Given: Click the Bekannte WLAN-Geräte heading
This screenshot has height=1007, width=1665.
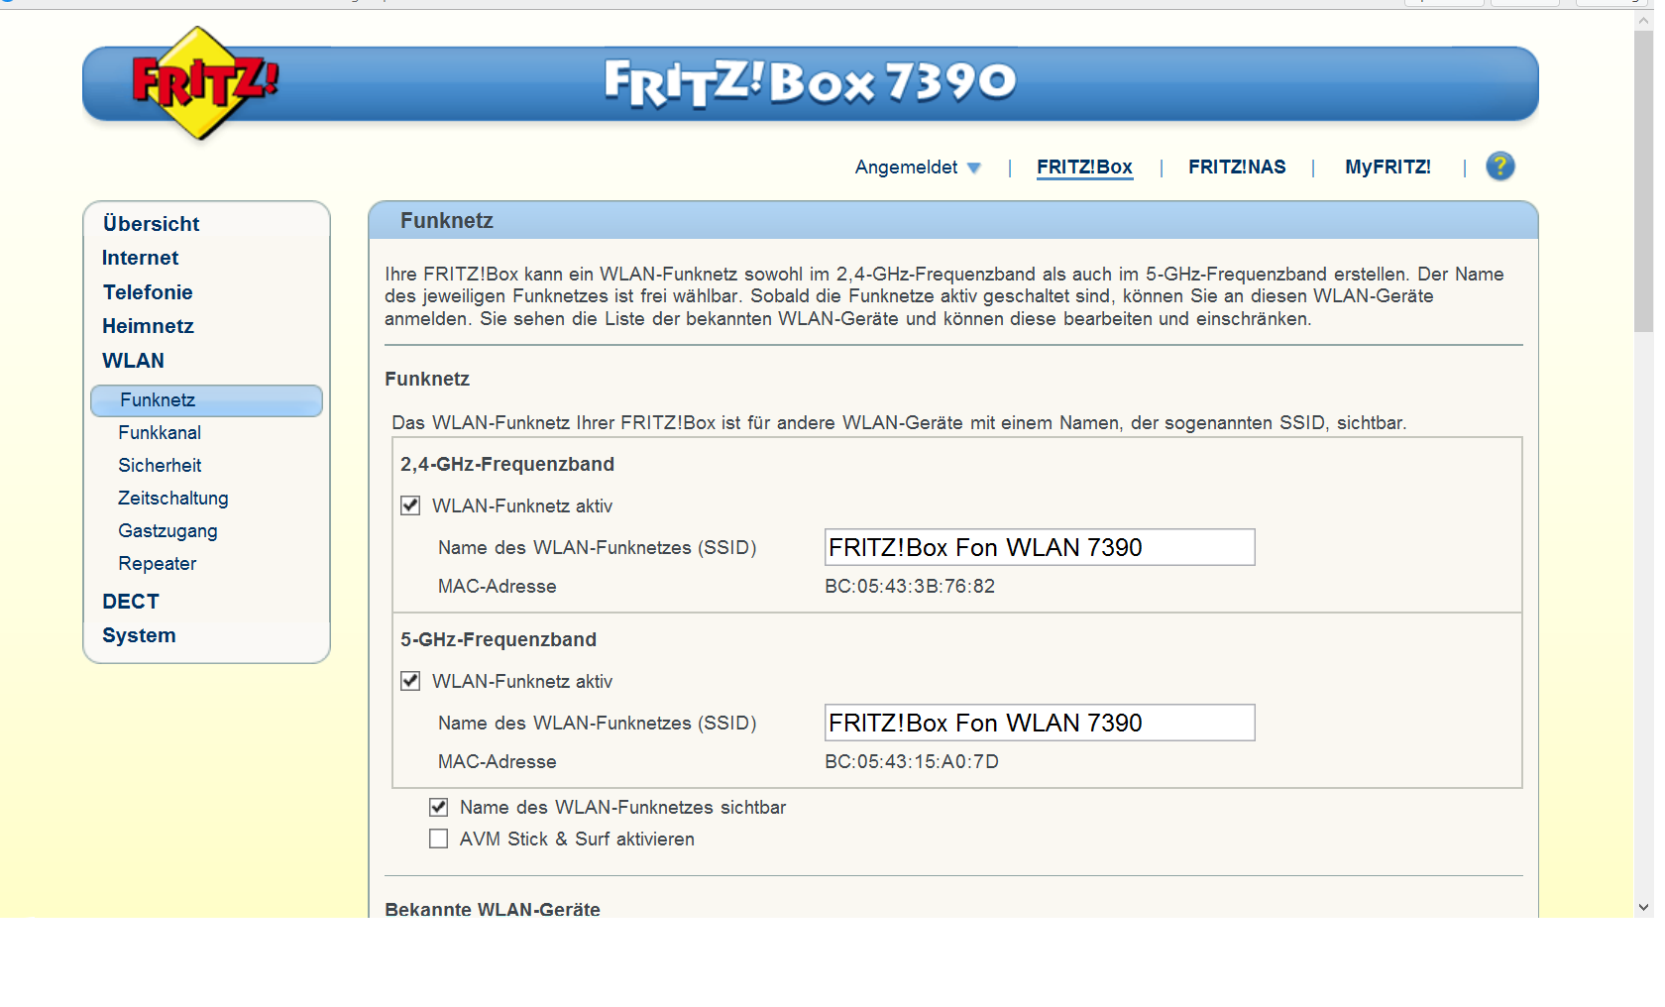Looking at the screenshot, I should (493, 909).
